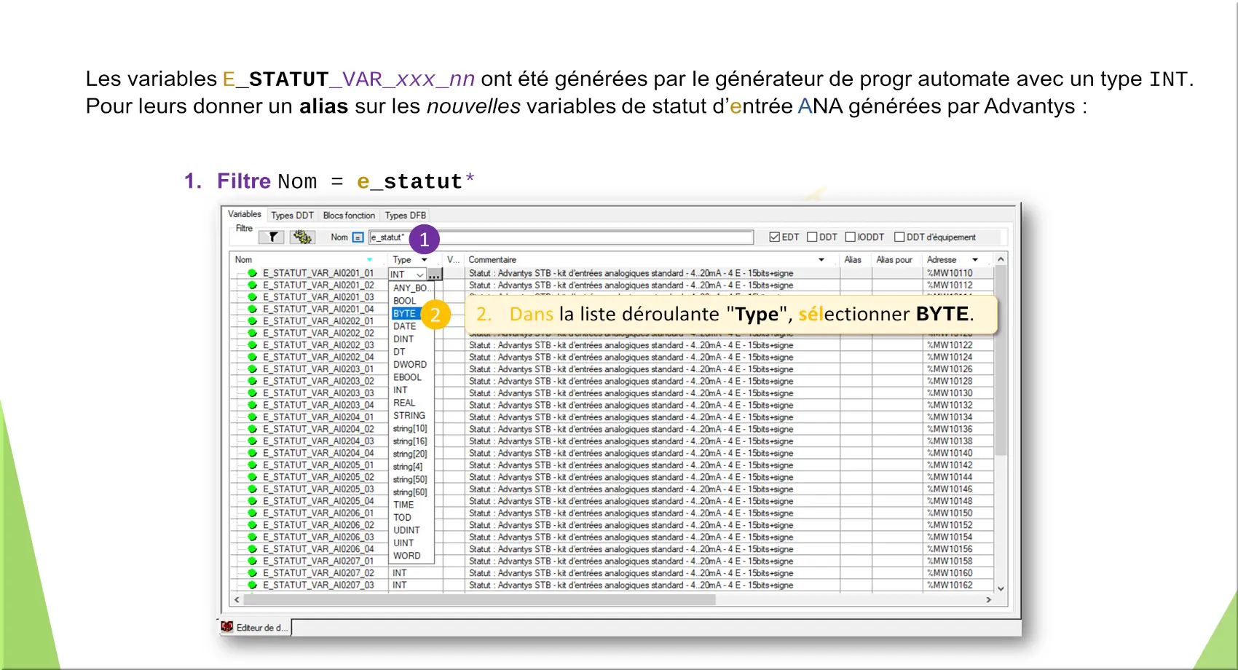Click green variable icon of E_STATUT_VAR_AI0207_01
Screen dimensions: 1238x670
click(252, 561)
